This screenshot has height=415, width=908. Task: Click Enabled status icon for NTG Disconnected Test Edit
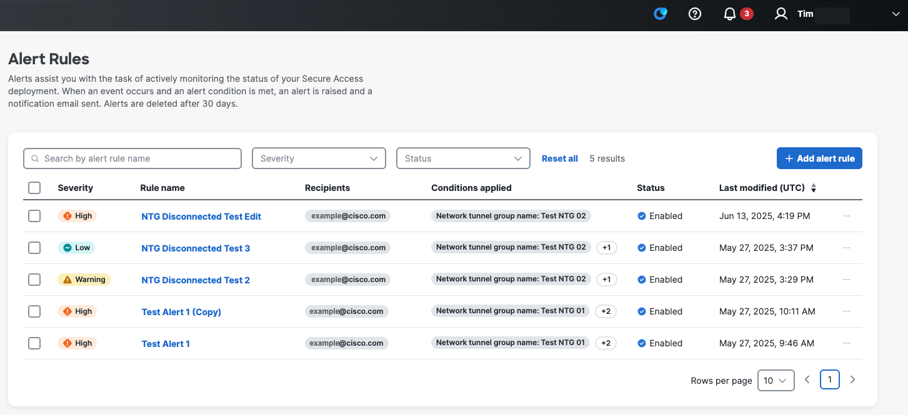point(641,216)
